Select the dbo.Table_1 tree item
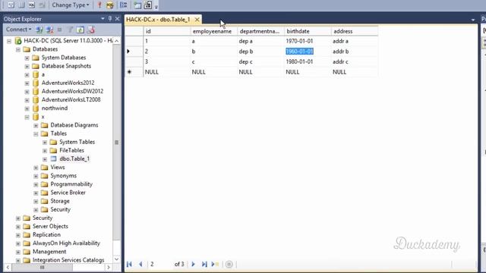486x273 pixels. (74, 158)
